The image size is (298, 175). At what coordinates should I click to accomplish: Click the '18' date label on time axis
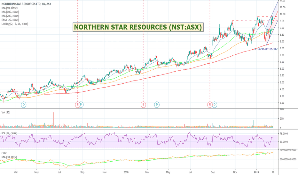click(273, 172)
